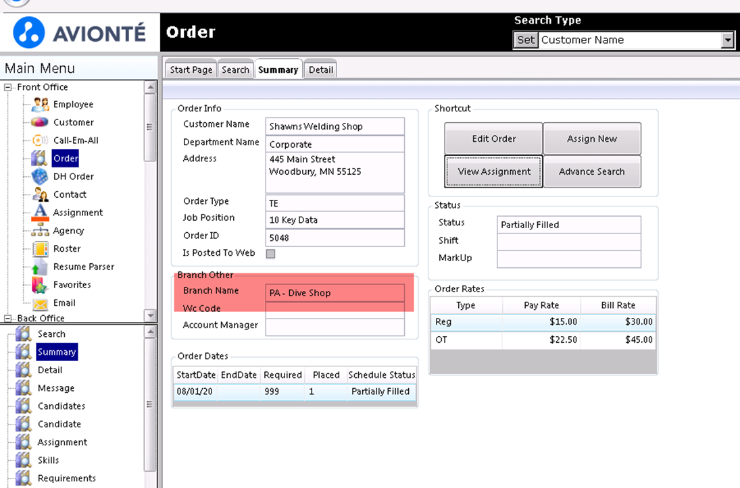The width and height of the screenshot is (740, 488).
Task: Click the Edit Order button
Action: point(493,138)
